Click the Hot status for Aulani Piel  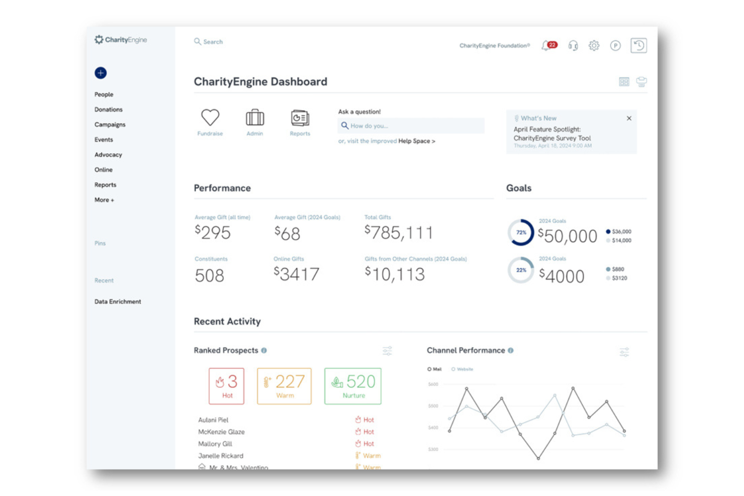point(364,420)
